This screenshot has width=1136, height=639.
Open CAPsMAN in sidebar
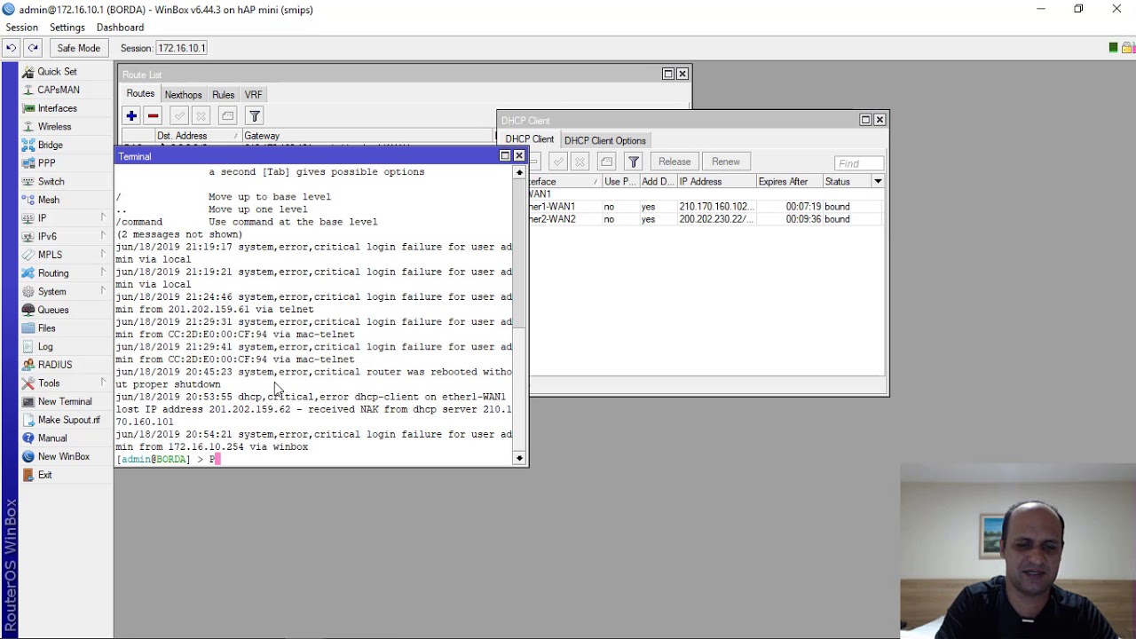tap(59, 90)
